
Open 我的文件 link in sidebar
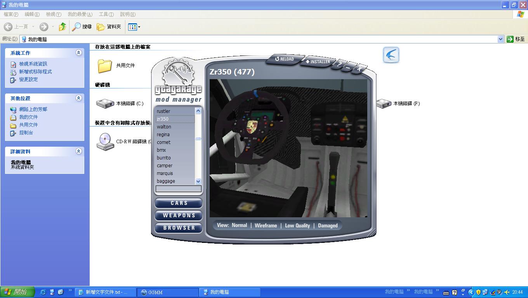click(28, 117)
